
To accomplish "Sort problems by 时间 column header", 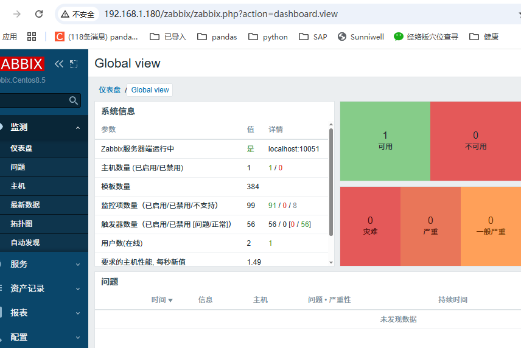I will (162, 300).
